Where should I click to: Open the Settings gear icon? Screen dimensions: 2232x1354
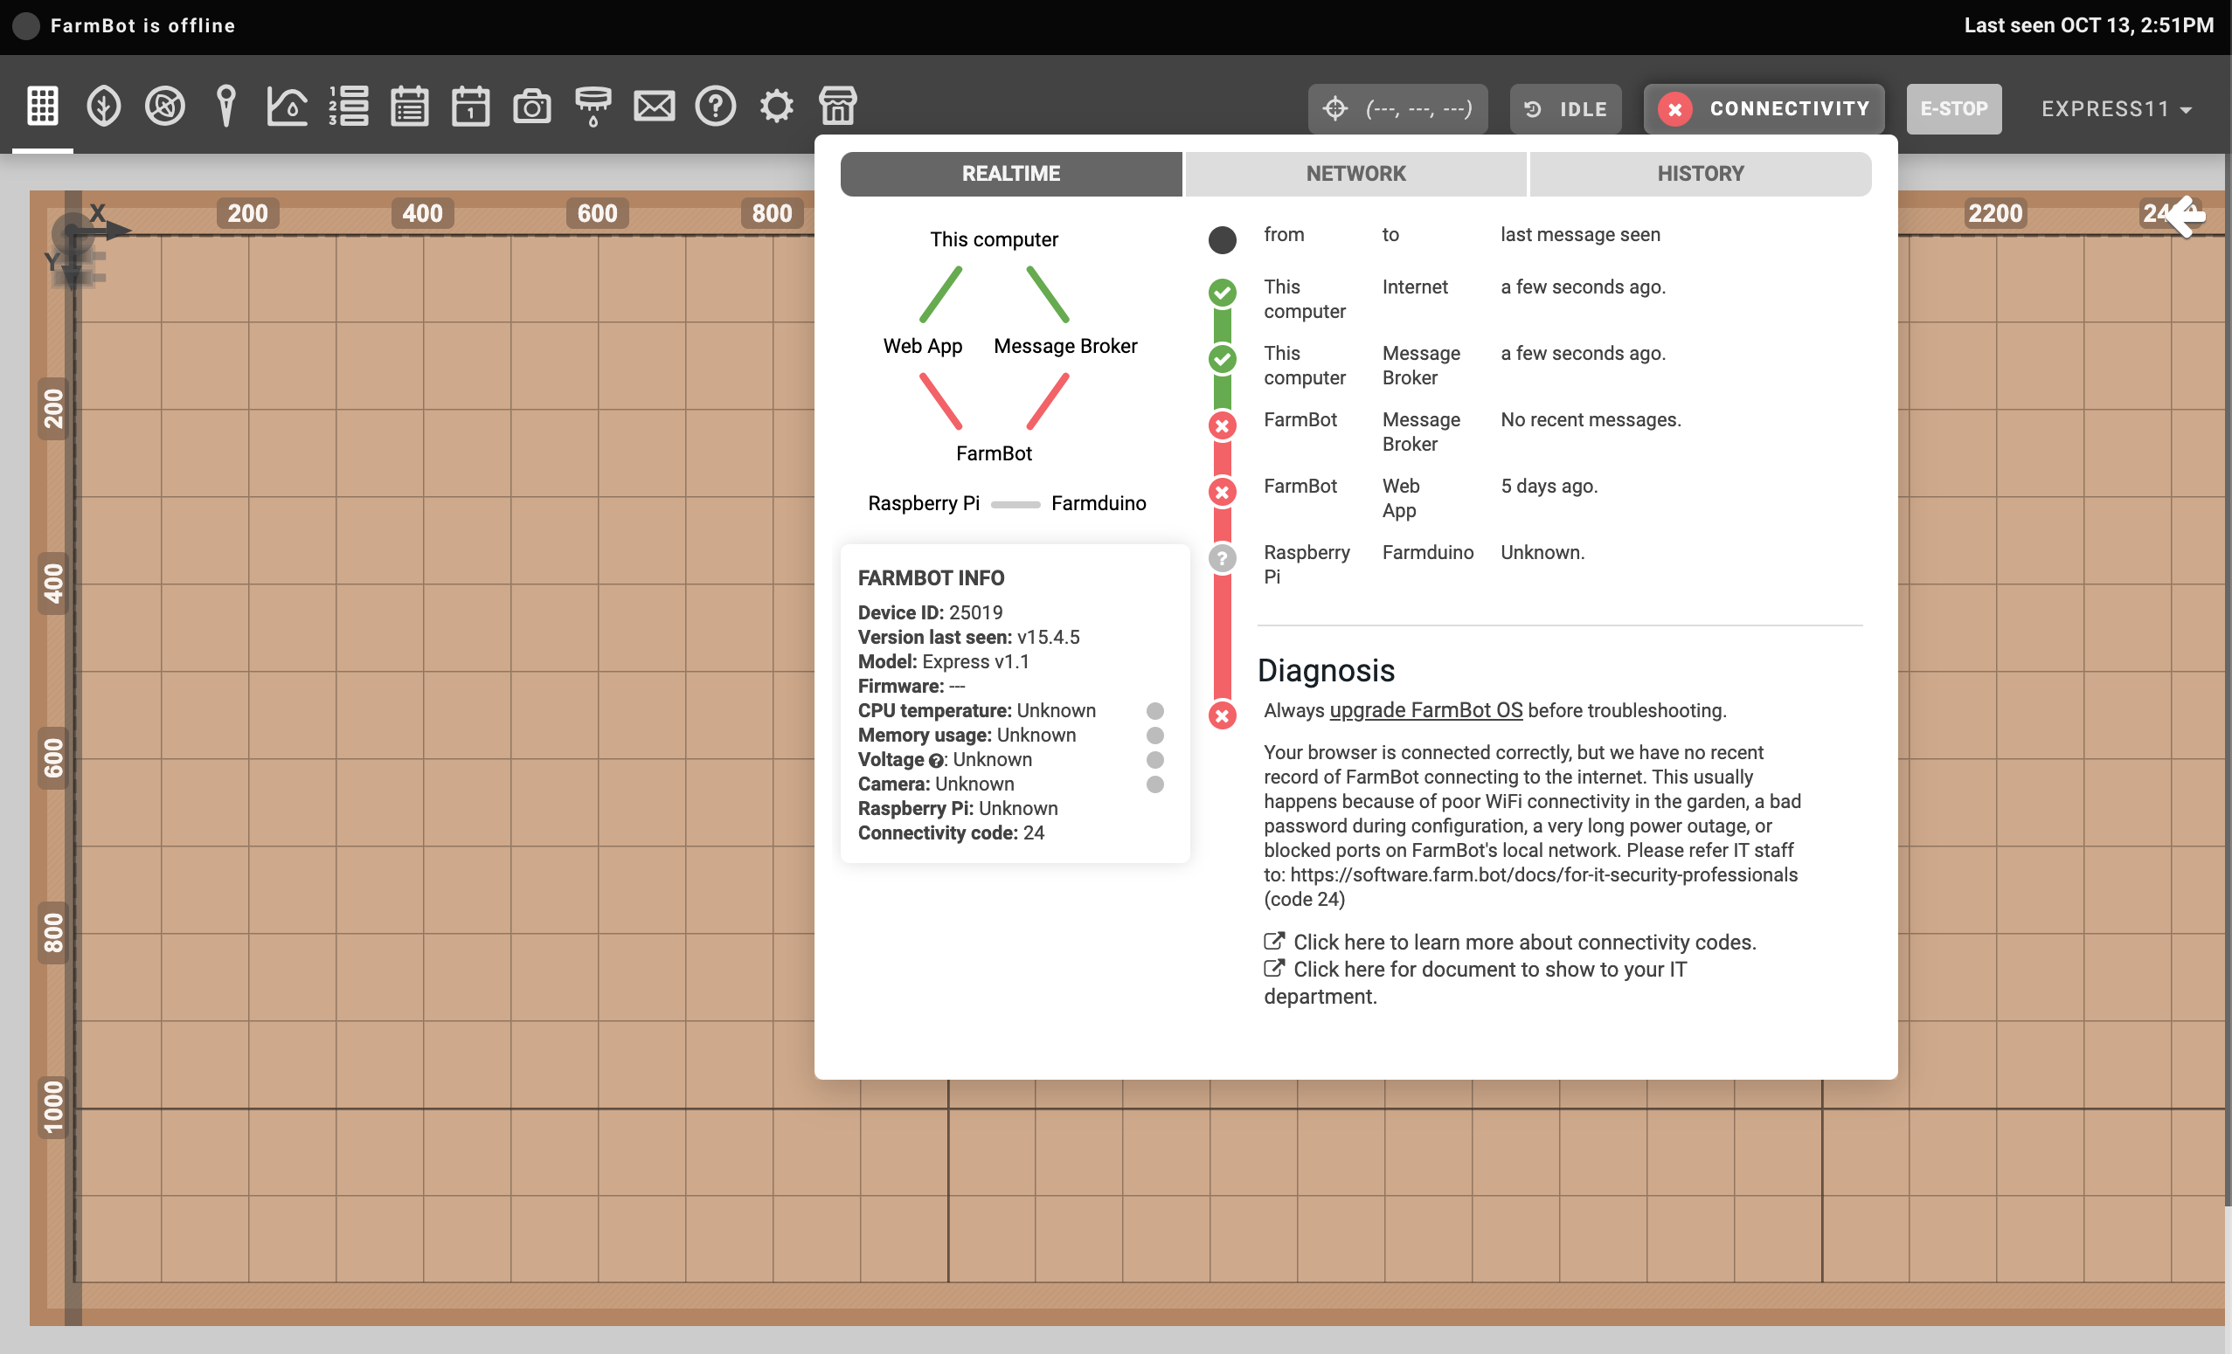[x=776, y=107]
